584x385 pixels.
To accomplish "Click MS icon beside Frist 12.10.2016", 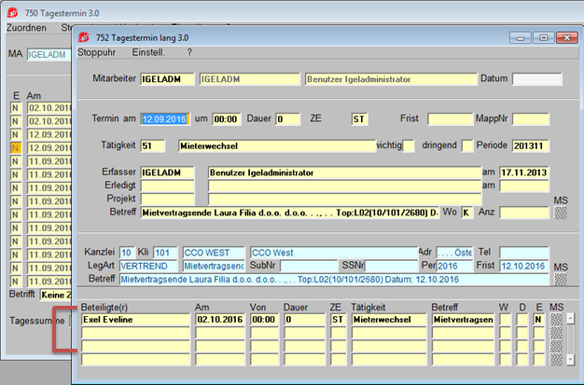I will tap(560, 279).
